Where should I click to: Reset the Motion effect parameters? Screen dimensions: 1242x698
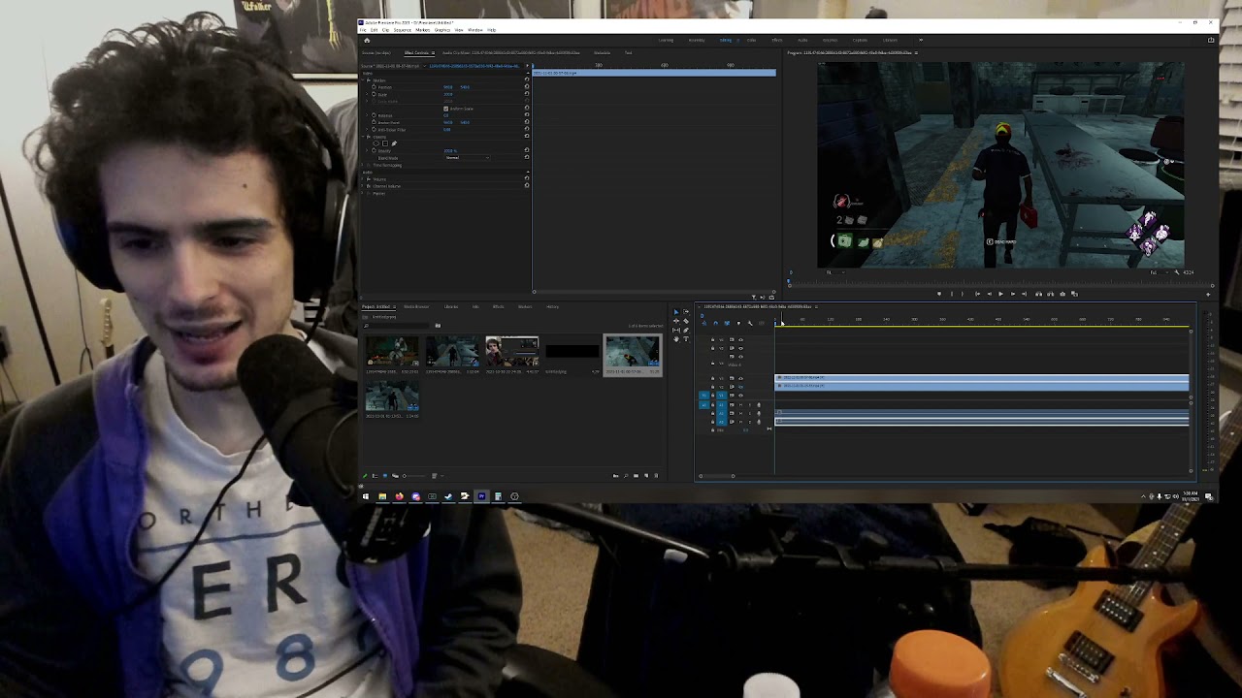(527, 79)
